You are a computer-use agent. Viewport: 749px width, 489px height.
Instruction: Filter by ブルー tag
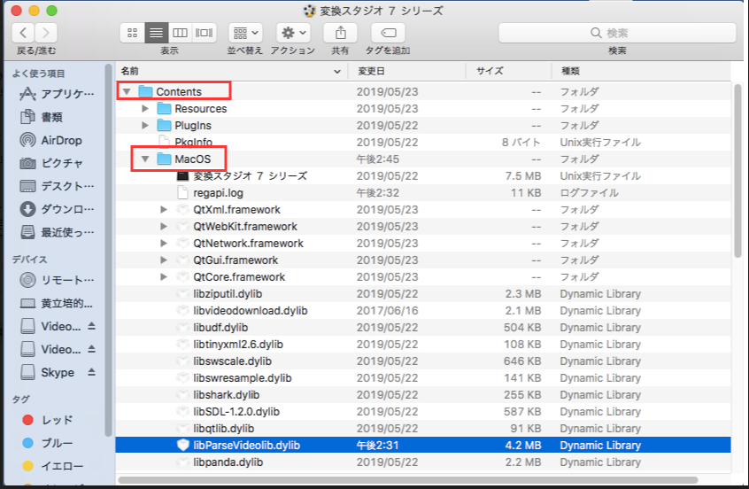(48, 443)
